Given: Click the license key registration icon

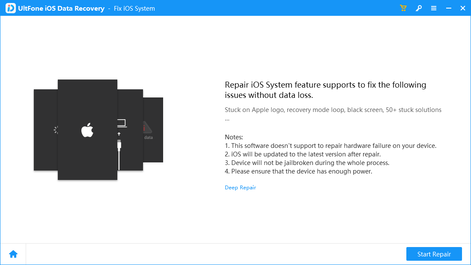Looking at the screenshot, I should (x=419, y=8).
